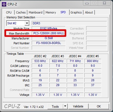Viewport: 113px width, 112px height.
Task: Click the JEDEC #2 voltage 1.35 V cell
Action: pos(40,95)
